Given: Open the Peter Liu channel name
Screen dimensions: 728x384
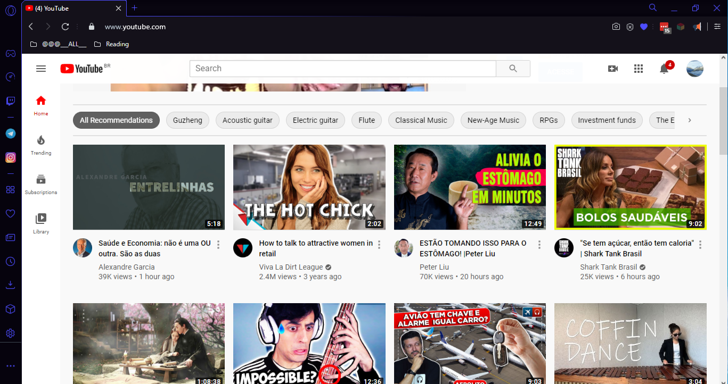Looking at the screenshot, I should 434,267.
